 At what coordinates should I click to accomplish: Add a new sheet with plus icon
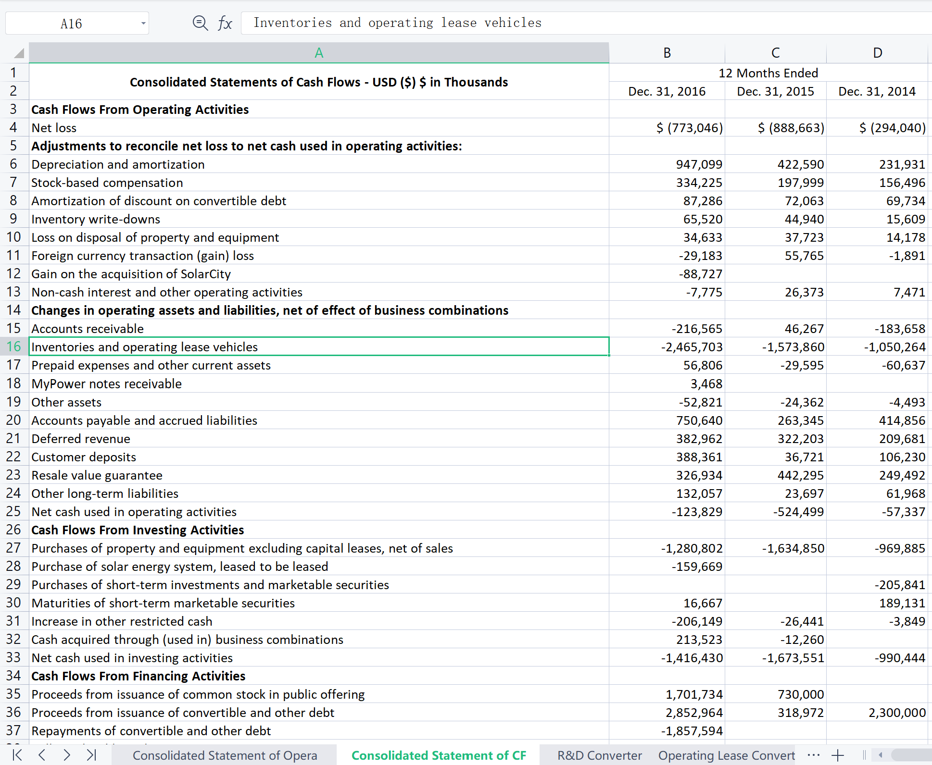click(838, 755)
